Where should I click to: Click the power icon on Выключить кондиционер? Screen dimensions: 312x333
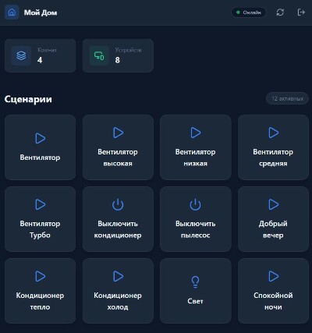tap(118, 204)
